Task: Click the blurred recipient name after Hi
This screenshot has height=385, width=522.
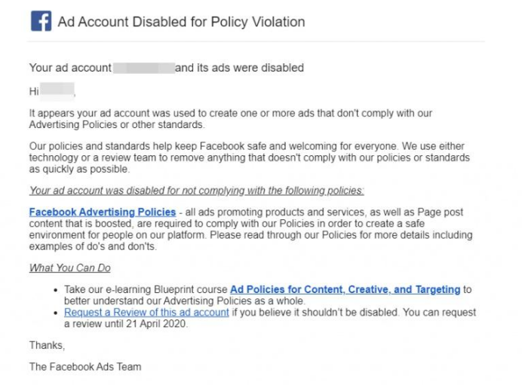Action: (57, 91)
